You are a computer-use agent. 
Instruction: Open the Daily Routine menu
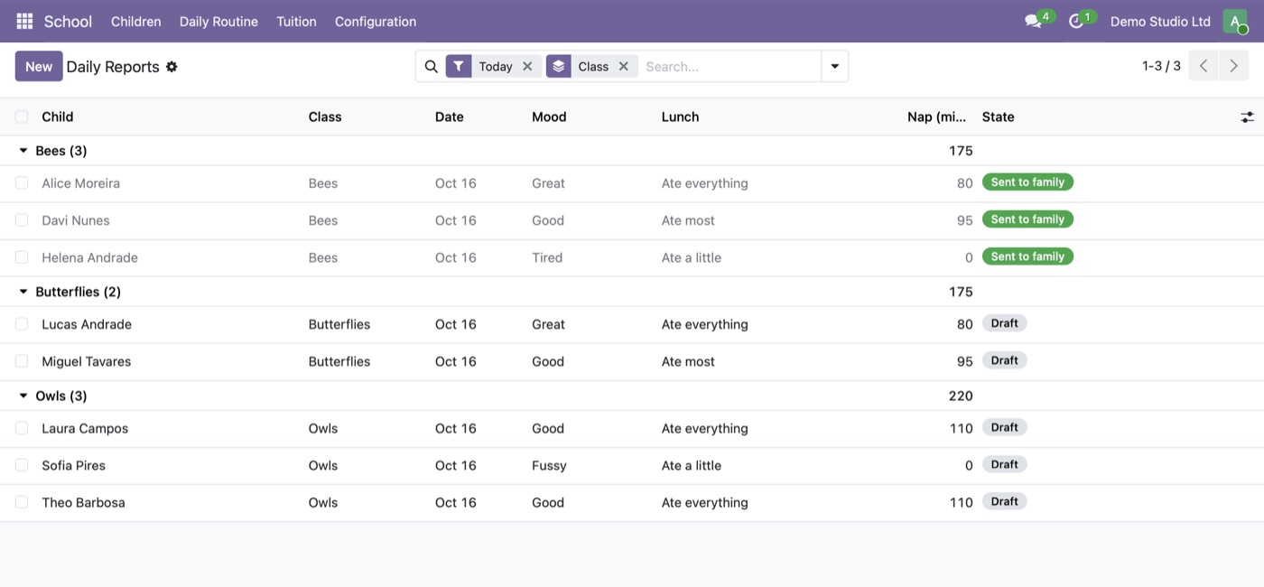point(218,22)
